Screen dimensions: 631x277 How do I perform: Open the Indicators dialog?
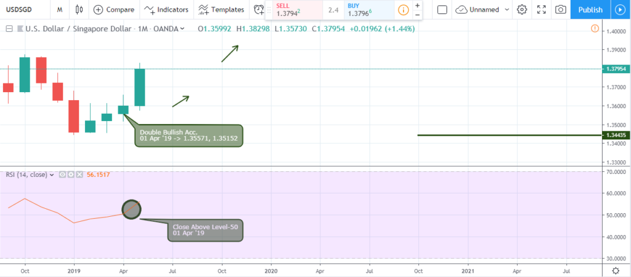point(166,10)
